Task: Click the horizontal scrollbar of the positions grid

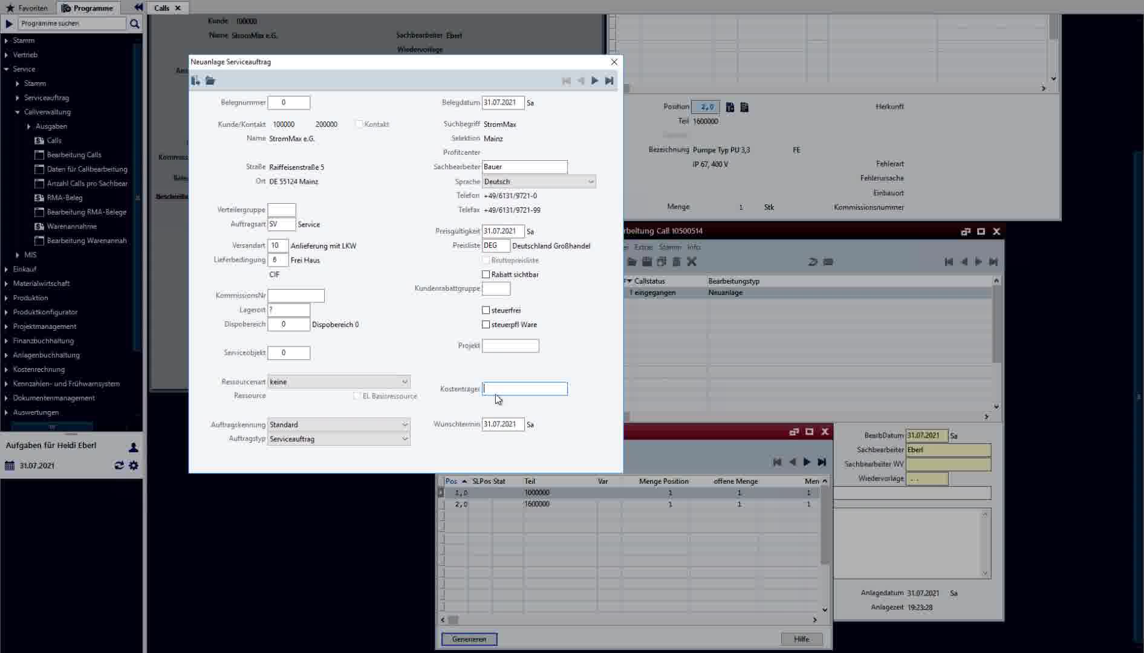Action: [x=629, y=620]
